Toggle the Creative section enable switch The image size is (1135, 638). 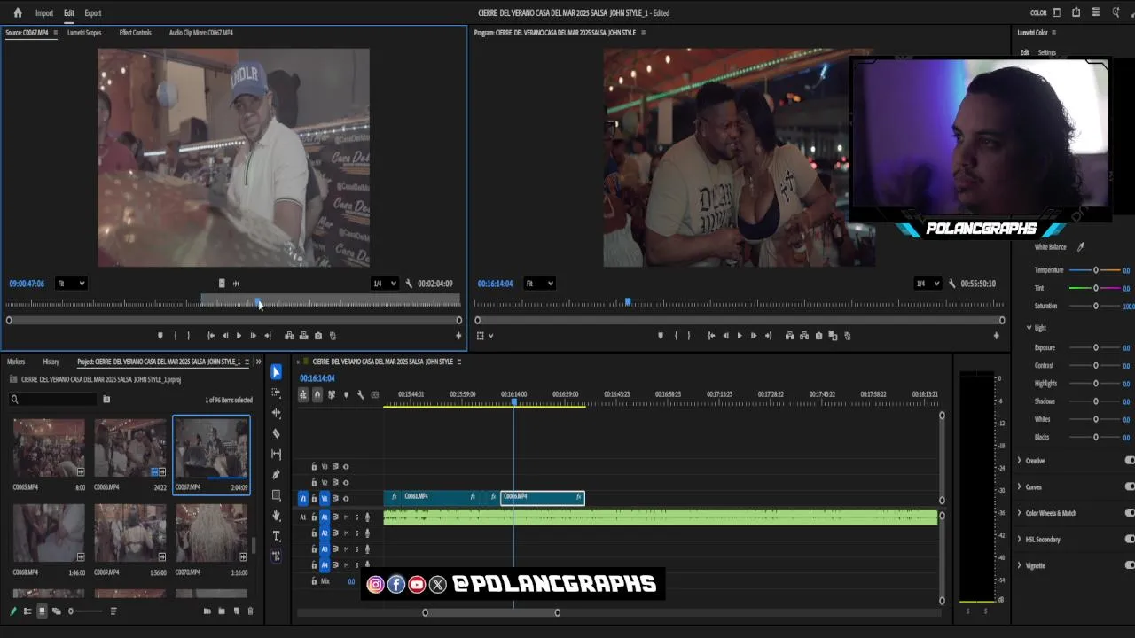click(x=1130, y=461)
